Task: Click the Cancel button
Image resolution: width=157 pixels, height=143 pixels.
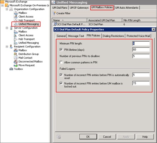Action: [107, 137]
